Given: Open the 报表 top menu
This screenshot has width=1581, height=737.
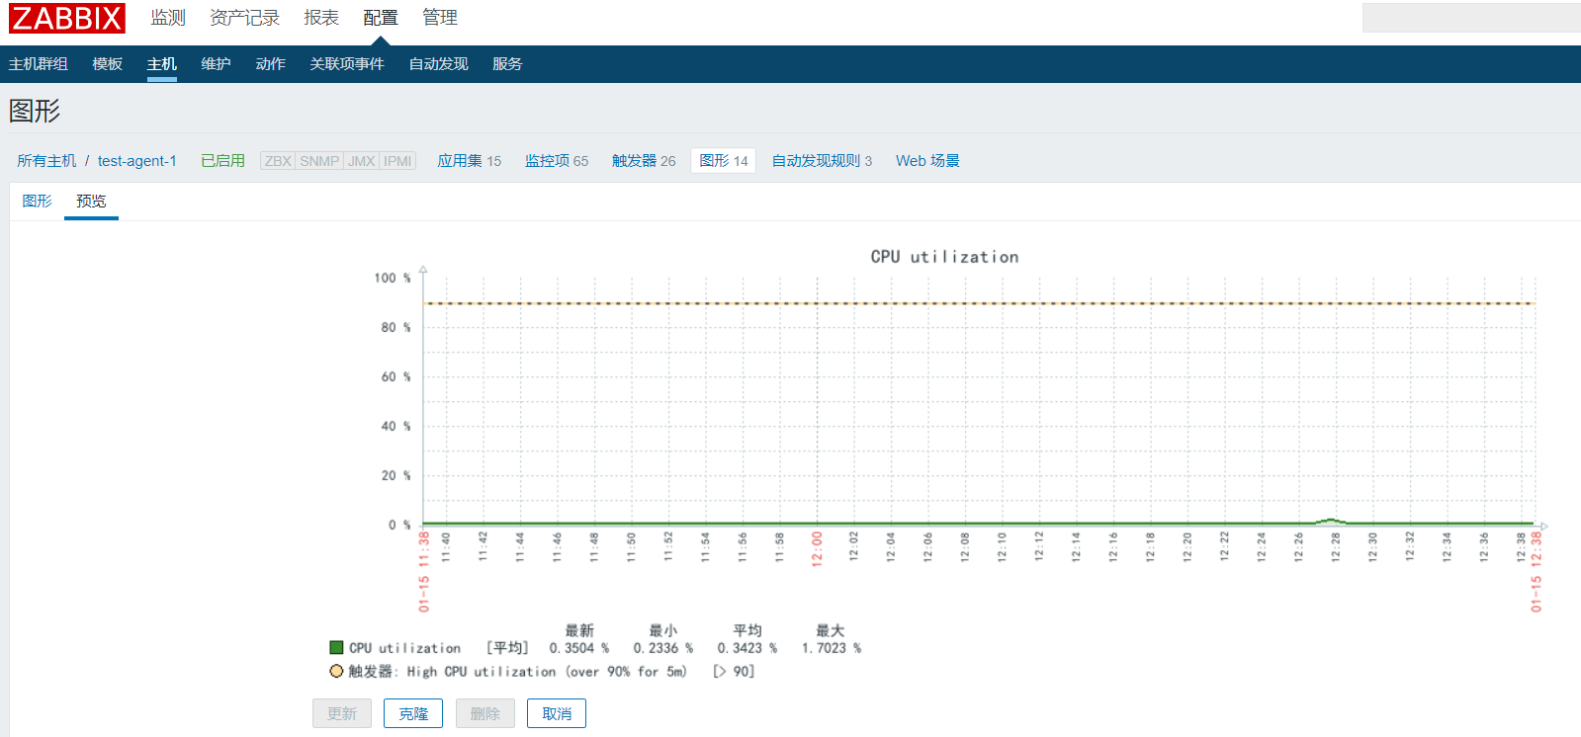Looking at the screenshot, I should click(321, 18).
